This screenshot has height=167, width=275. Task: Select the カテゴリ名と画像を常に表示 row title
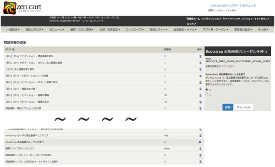pyautogui.click(x=20, y=70)
